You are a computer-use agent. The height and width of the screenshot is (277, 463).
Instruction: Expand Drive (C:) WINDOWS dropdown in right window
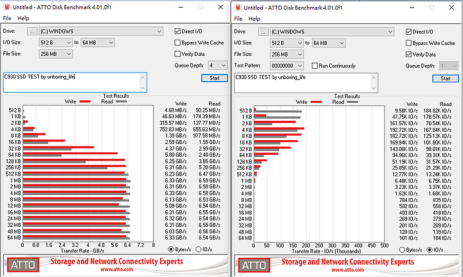(x=332, y=32)
